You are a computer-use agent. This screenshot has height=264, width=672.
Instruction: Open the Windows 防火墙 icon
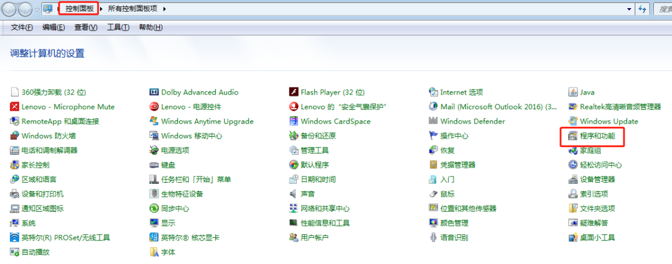(x=16, y=136)
